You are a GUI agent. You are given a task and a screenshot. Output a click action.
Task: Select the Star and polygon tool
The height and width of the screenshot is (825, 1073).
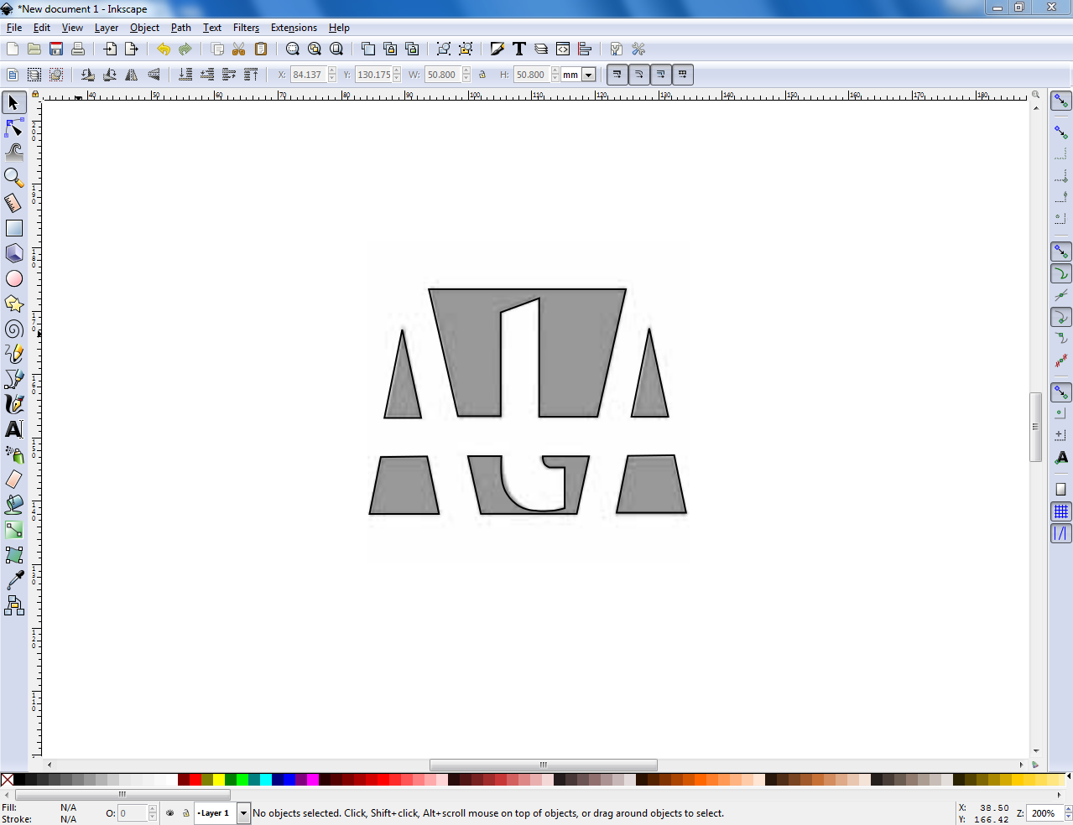point(13,304)
